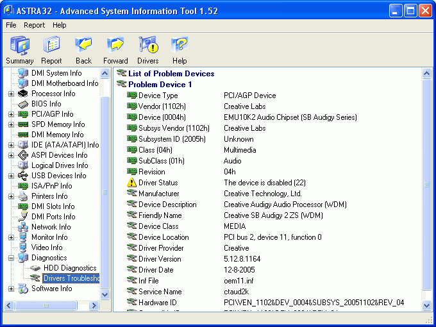Click the ISA/PnP Info icon
436x327 pixels.
tap(23, 186)
